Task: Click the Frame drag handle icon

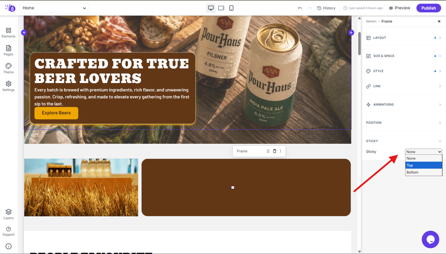Action: click(x=268, y=151)
